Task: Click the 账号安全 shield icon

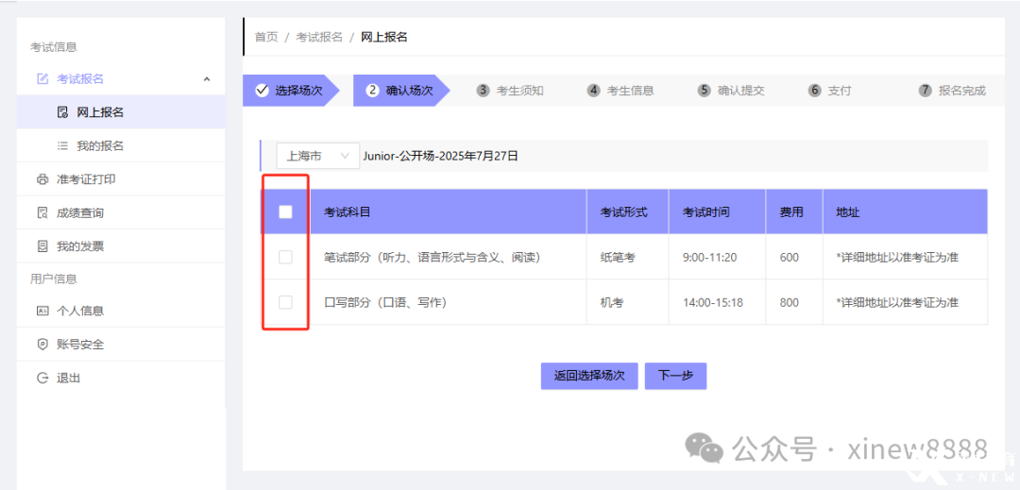Action: tap(42, 345)
